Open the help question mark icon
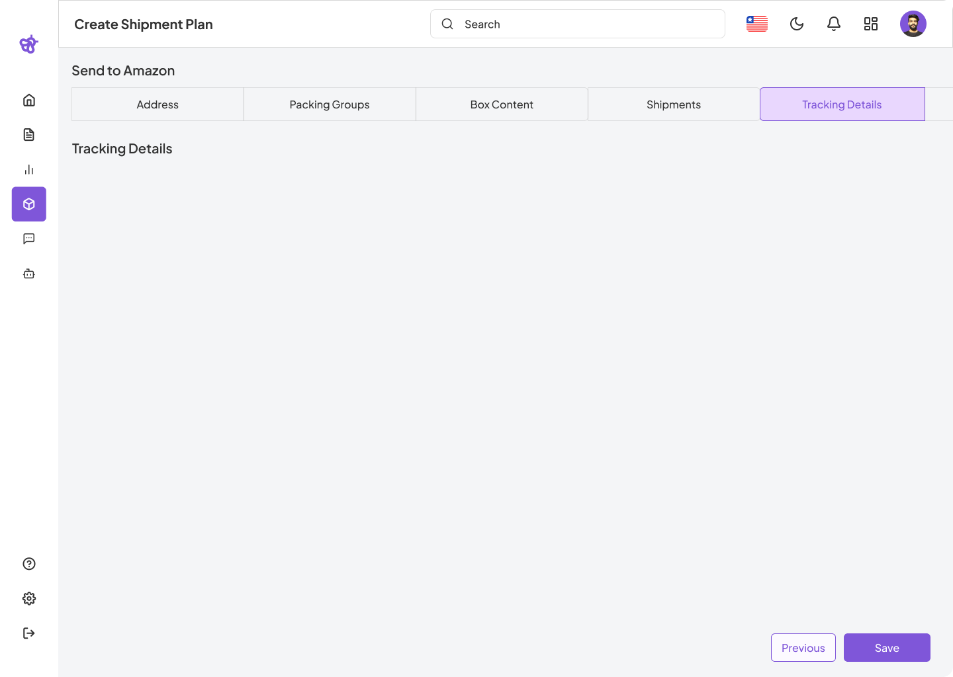This screenshot has width=953, height=677. point(29,564)
